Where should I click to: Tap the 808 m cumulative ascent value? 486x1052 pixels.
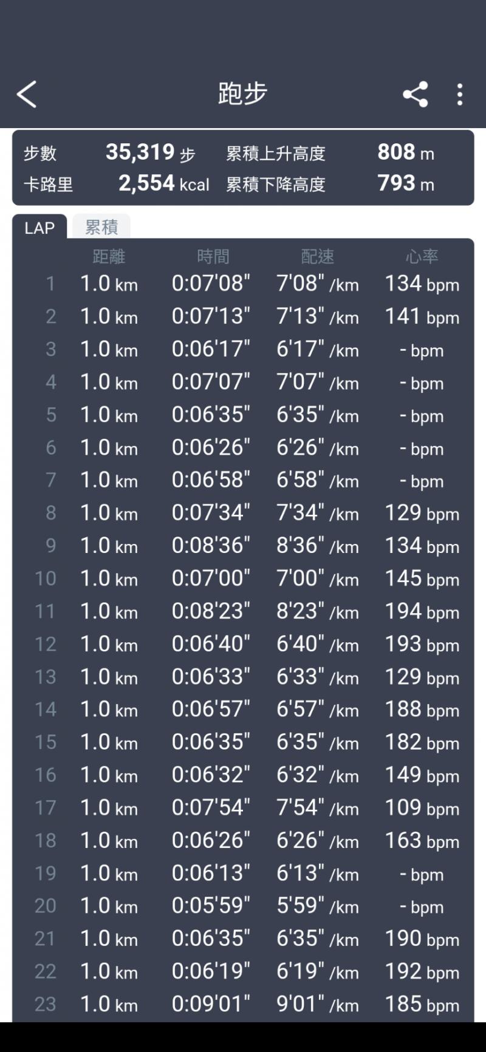pyautogui.click(x=405, y=152)
